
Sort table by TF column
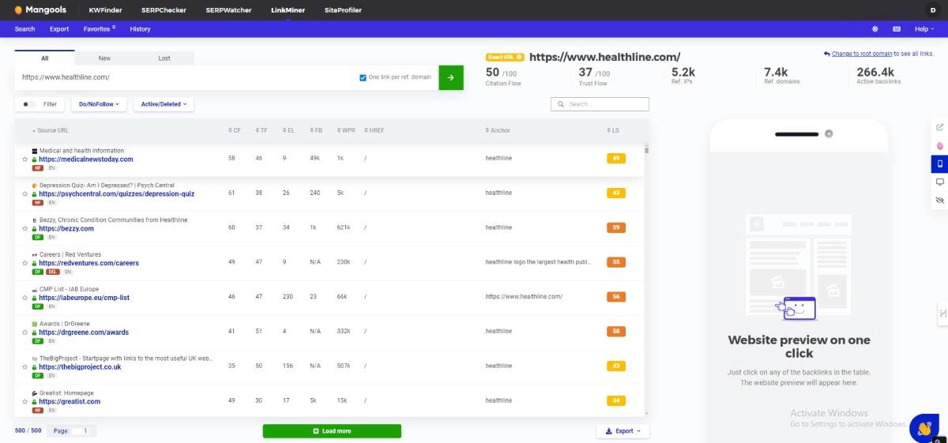pyautogui.click(x=262, y=130)
